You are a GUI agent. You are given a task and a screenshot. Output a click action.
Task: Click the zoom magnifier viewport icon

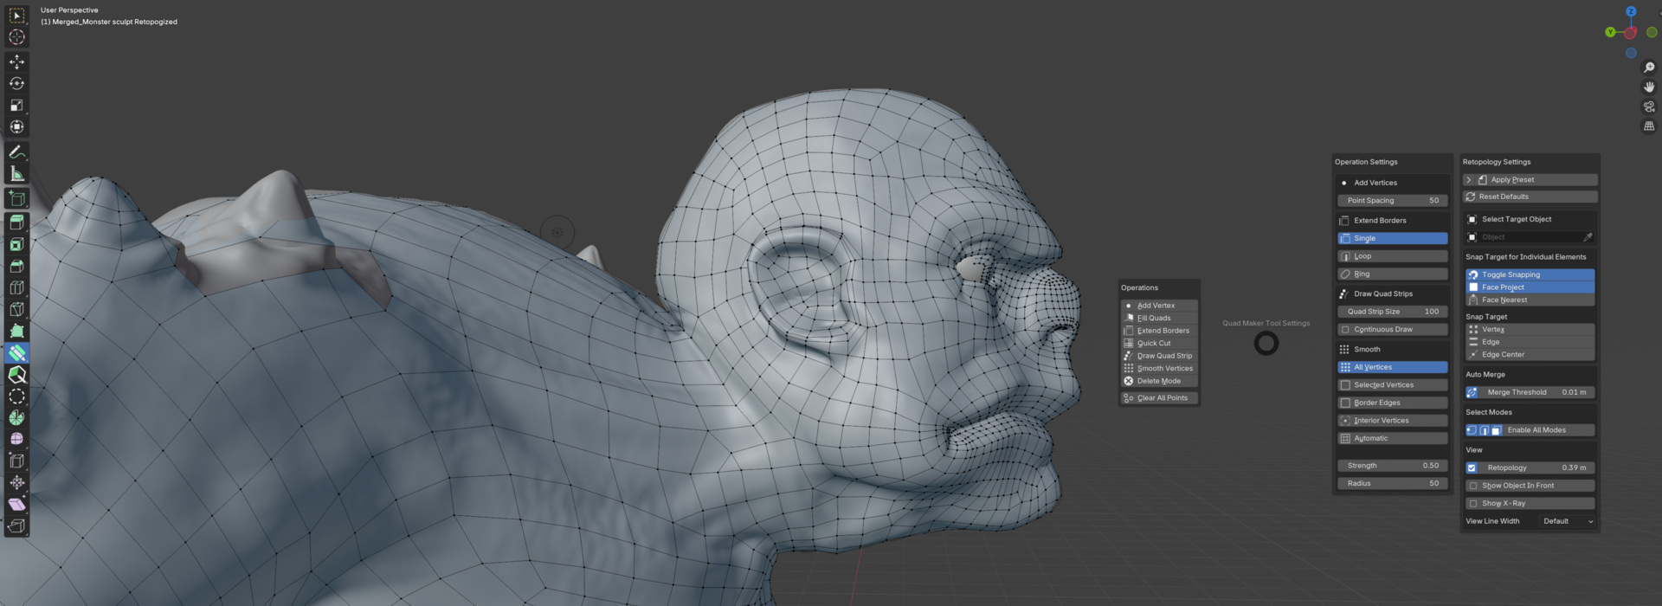[x=1649, y=68]
